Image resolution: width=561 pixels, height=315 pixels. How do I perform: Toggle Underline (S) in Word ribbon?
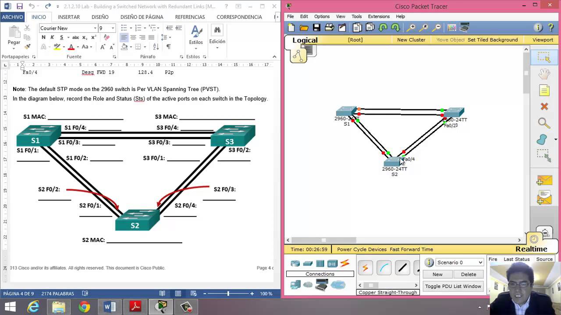62,37
